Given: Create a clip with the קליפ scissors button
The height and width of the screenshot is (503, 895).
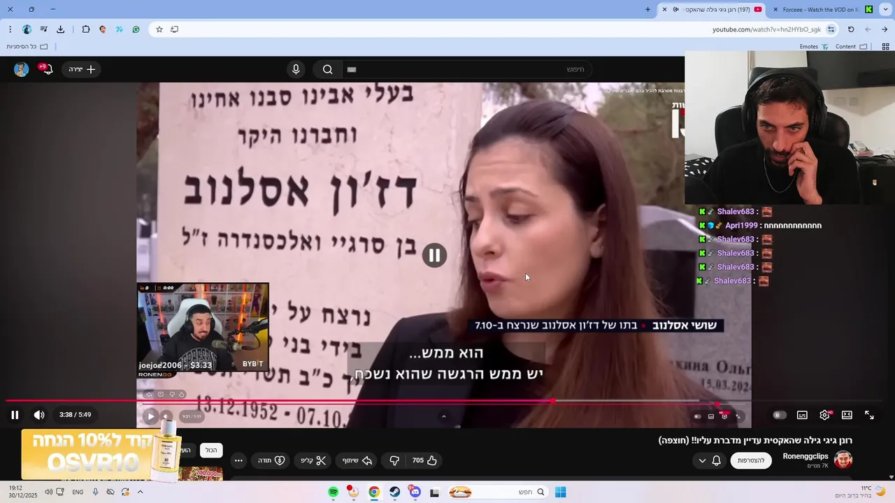Looking at the screenshot, I should (313, 460).
